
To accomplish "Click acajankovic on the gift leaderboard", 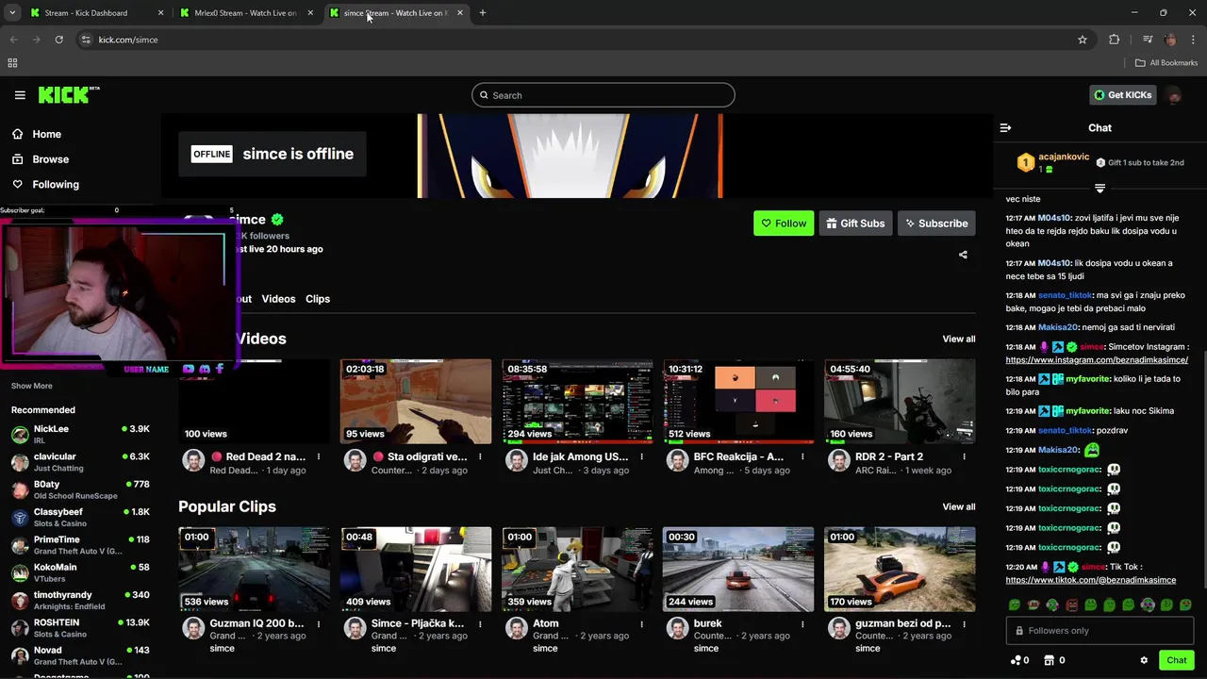I will [x=1064, y=157].
